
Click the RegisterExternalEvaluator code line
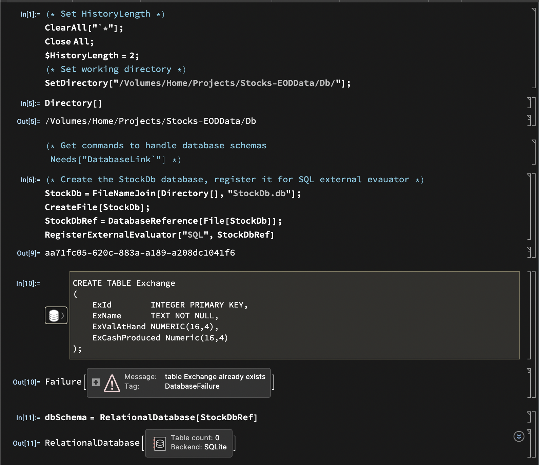pyautogui.click(x=159, y=235)
